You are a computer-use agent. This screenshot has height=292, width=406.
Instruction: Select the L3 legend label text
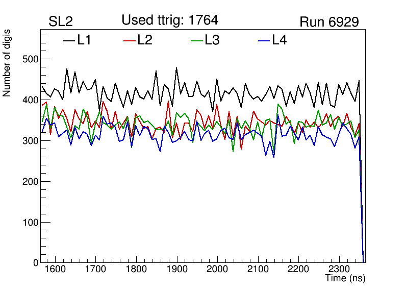click(x=212, y=40)
